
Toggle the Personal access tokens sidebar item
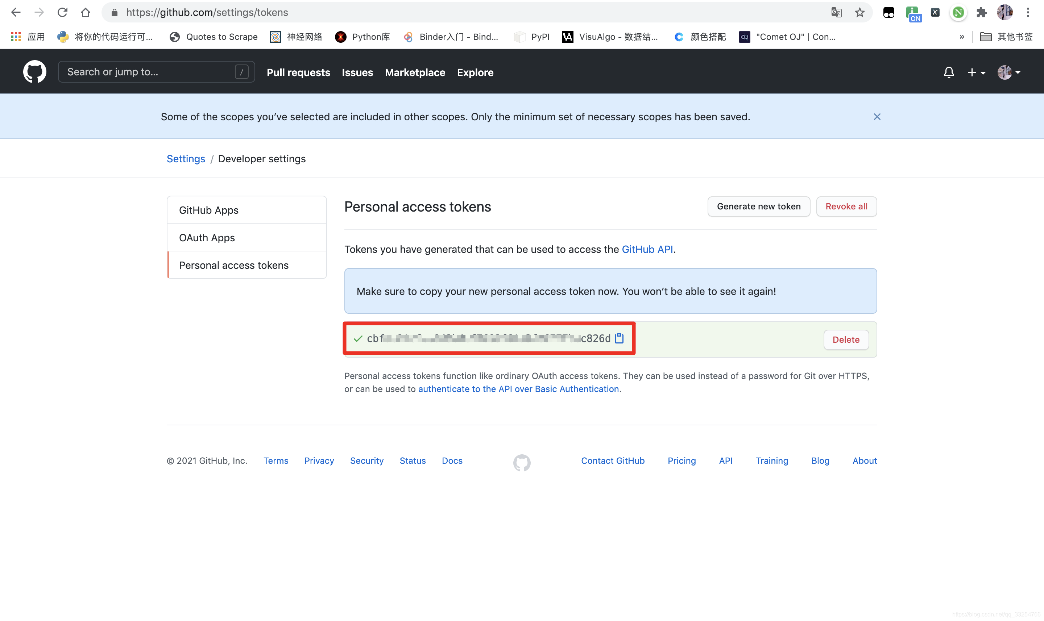point(234,264)
